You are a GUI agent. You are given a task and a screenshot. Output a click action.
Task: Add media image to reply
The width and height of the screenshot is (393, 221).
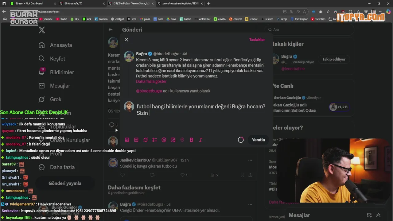tap(127, 140)
